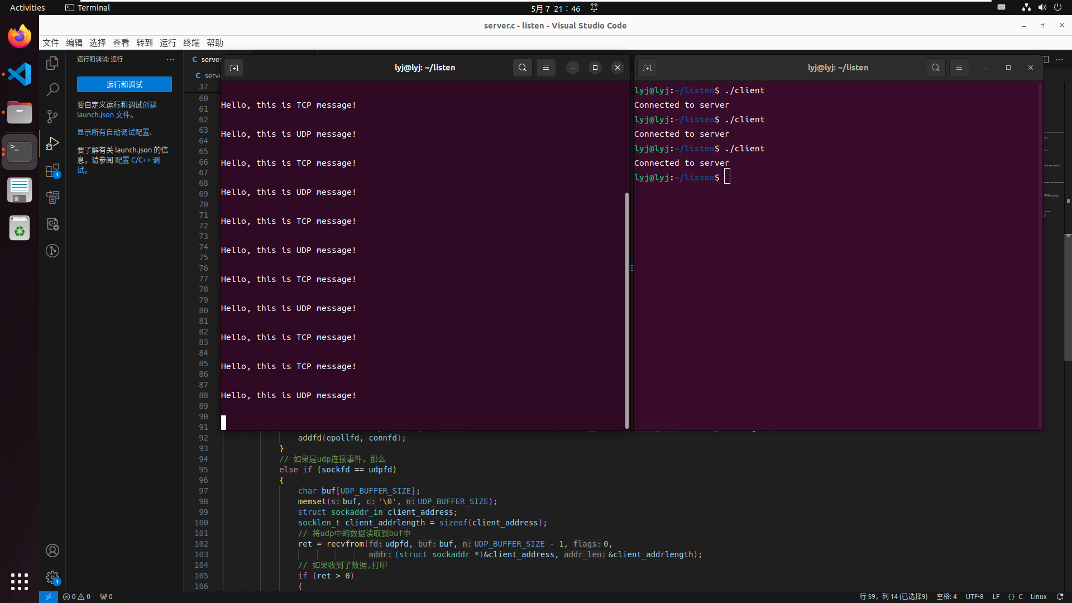The width and height of the screenshot is (1072, 603).
Task: Open the 终端 menu
Action: [x=191, y=43]
